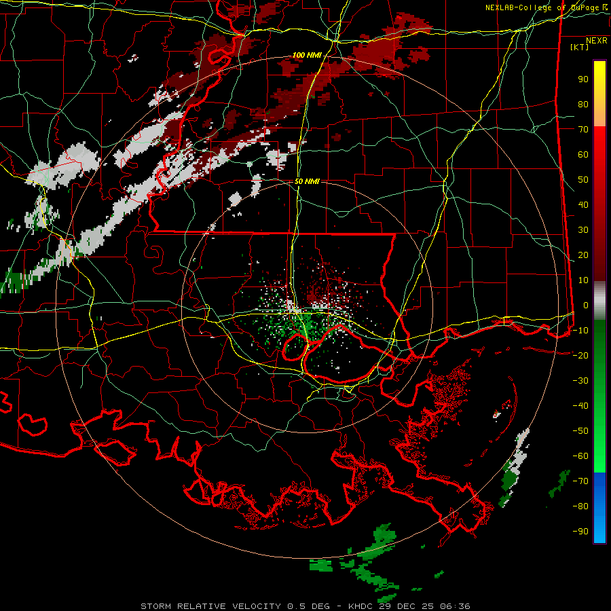Click the -90 value on the velocity scale
This screenshot has width=611, height=611.
point(580,531)
